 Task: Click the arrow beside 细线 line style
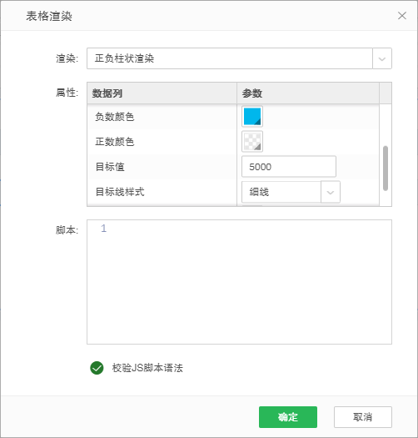(x=331, y=192)
